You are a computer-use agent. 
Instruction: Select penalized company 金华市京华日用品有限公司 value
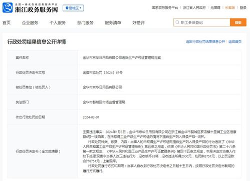102,87
